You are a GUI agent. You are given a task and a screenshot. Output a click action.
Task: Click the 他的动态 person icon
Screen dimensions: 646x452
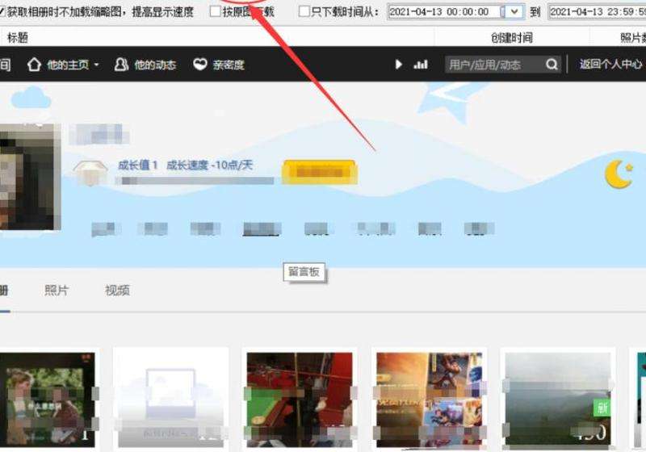[121, 65]
